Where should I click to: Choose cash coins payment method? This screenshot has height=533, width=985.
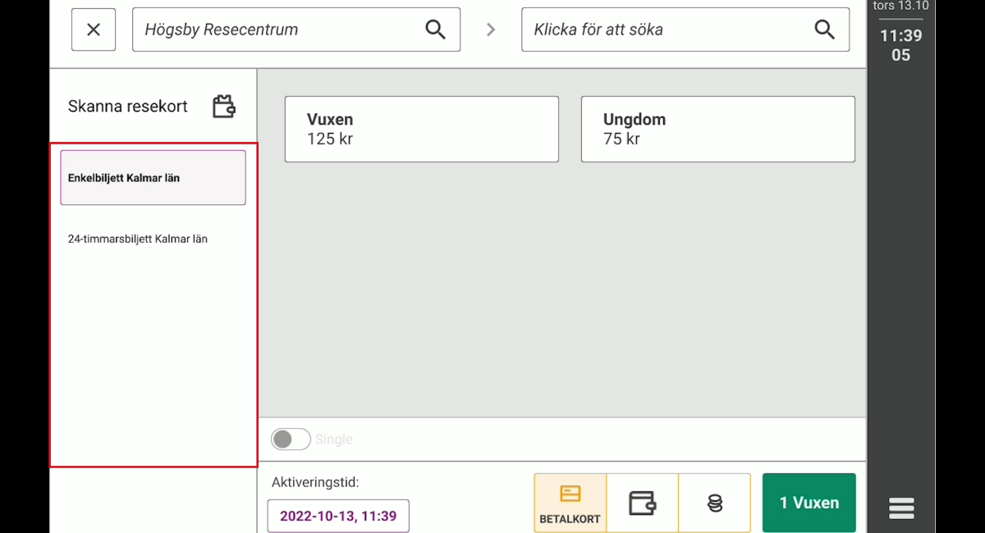pyautogui.click(x=715, y=503)
